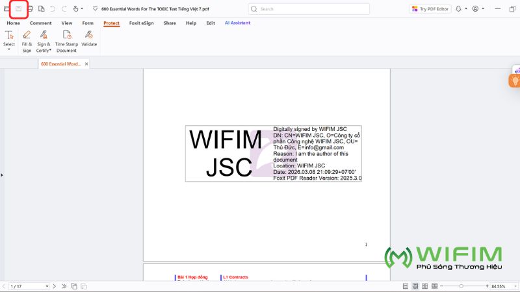The width and height of the screenshot is (520, 292).
Task: Click the Time Stamp Document tool
Action: (66, 41)
